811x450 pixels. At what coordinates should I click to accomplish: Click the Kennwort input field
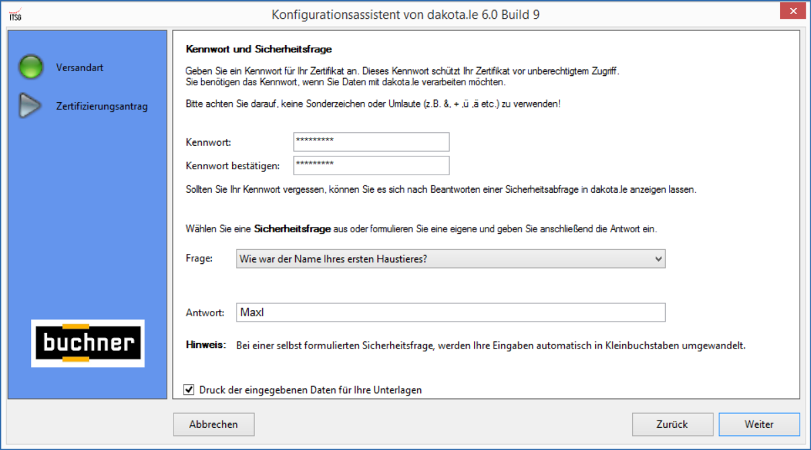[371, 142]
